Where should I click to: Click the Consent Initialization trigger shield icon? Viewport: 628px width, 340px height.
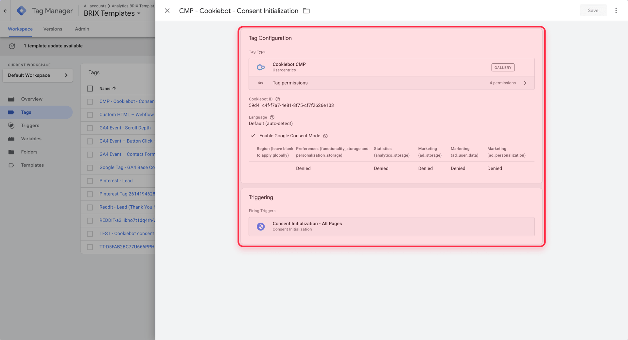click(x=261, y=227)
